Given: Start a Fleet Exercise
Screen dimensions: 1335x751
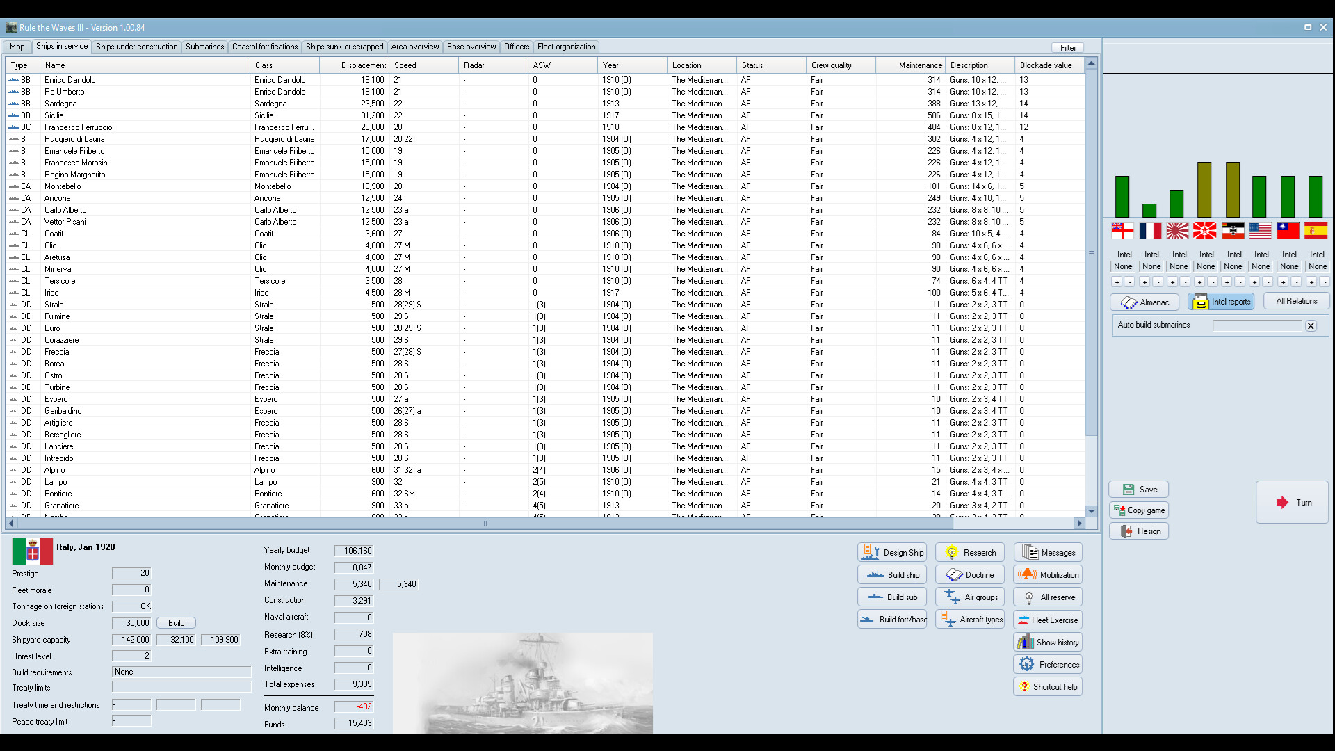Looking at the screenshot, I should pyautogui.click(x=1049, y=620).
